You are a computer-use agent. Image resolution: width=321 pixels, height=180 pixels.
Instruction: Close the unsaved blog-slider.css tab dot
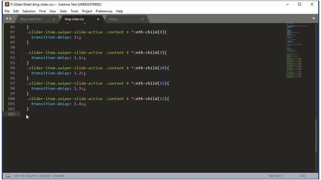[98, 19]
